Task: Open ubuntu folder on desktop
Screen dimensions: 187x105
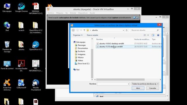Action: tap(21, 46)
